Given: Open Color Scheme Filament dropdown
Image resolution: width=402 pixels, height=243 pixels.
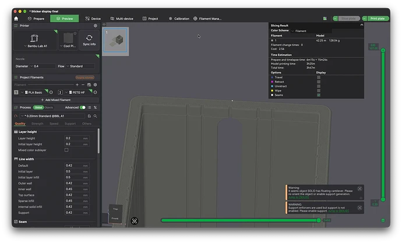Looking at the screenshot, I should pyautogui.click(x=311, y=31).
